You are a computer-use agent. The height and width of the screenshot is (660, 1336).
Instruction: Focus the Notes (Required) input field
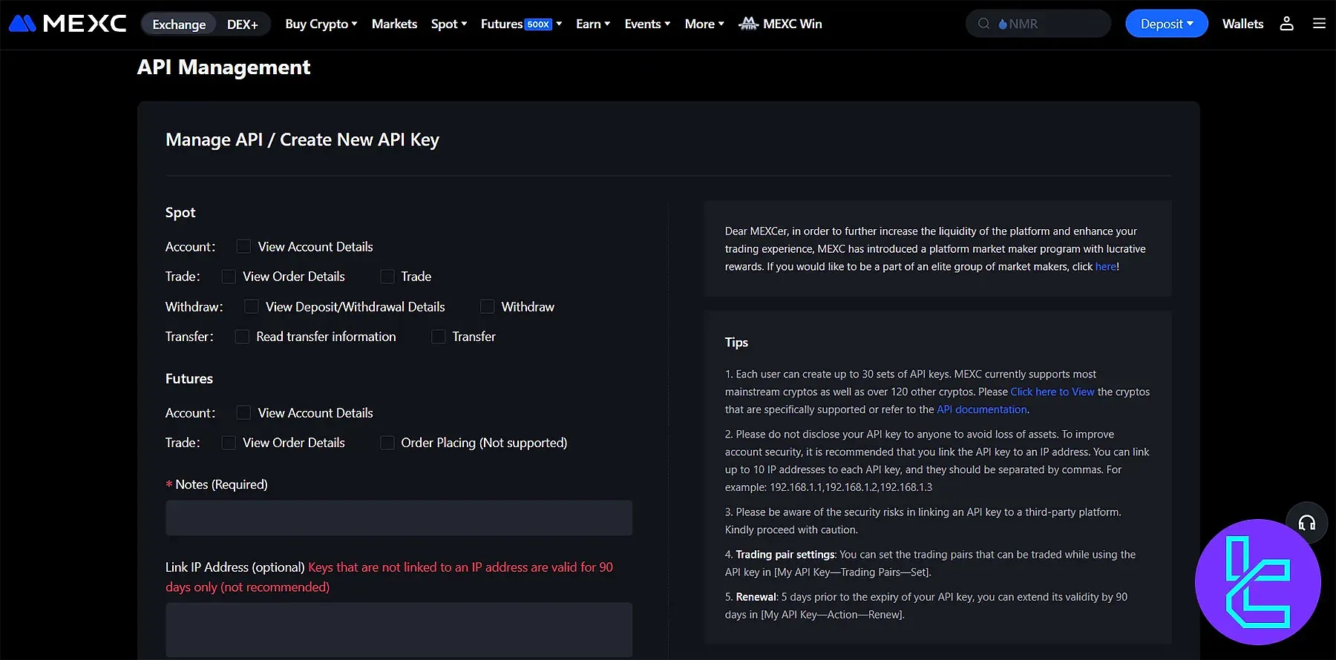(x=399, y=518)
